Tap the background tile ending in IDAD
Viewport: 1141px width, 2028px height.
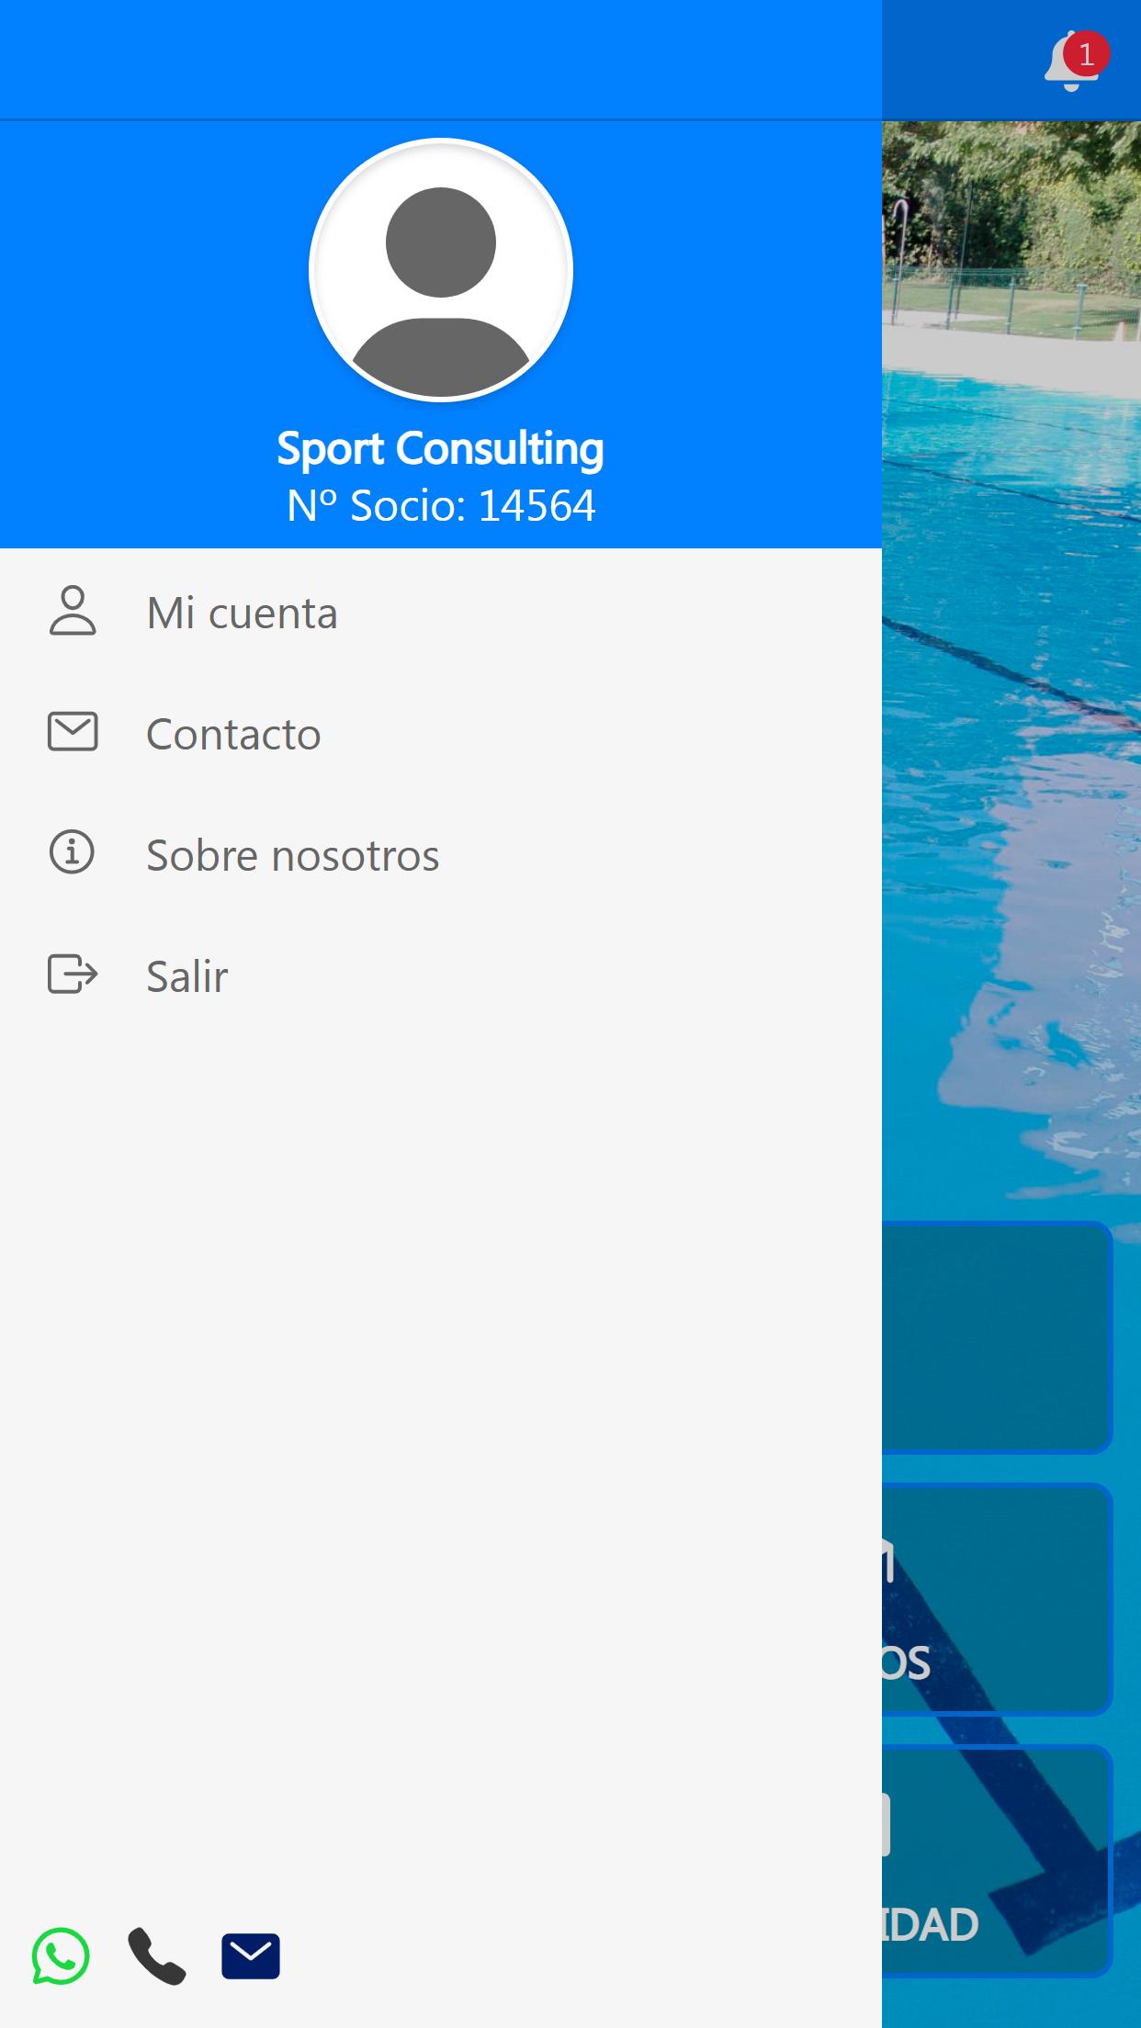point(998,1861)
